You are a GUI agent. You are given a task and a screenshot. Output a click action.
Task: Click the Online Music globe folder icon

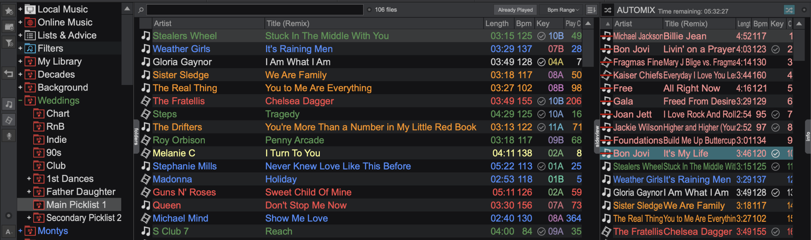tap(30, 22)
